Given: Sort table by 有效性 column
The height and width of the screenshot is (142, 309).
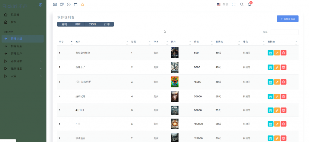Looking at the screenshot, I should tap(228, 42).
